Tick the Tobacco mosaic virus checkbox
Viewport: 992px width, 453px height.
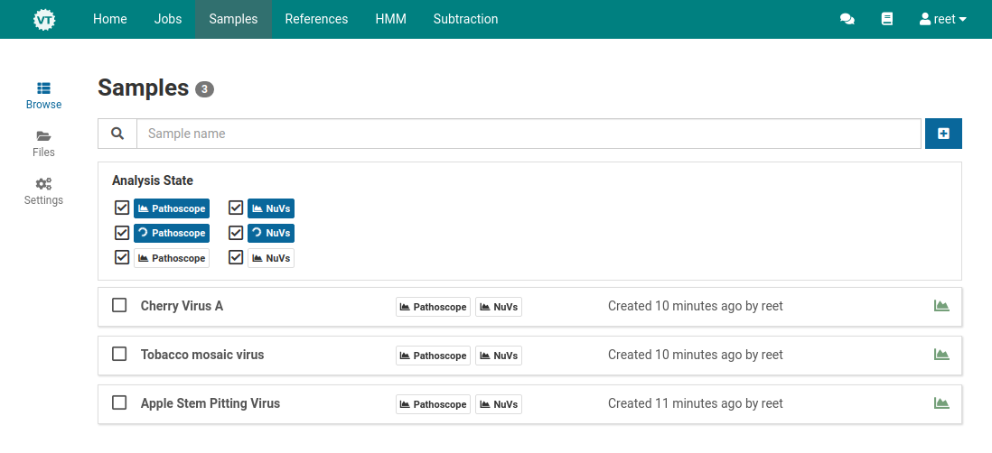[x=119, y=355]
